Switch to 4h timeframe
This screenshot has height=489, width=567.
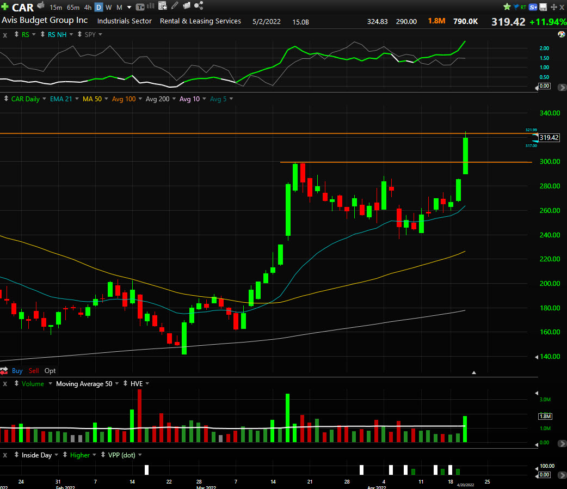[x=88, y=7]
